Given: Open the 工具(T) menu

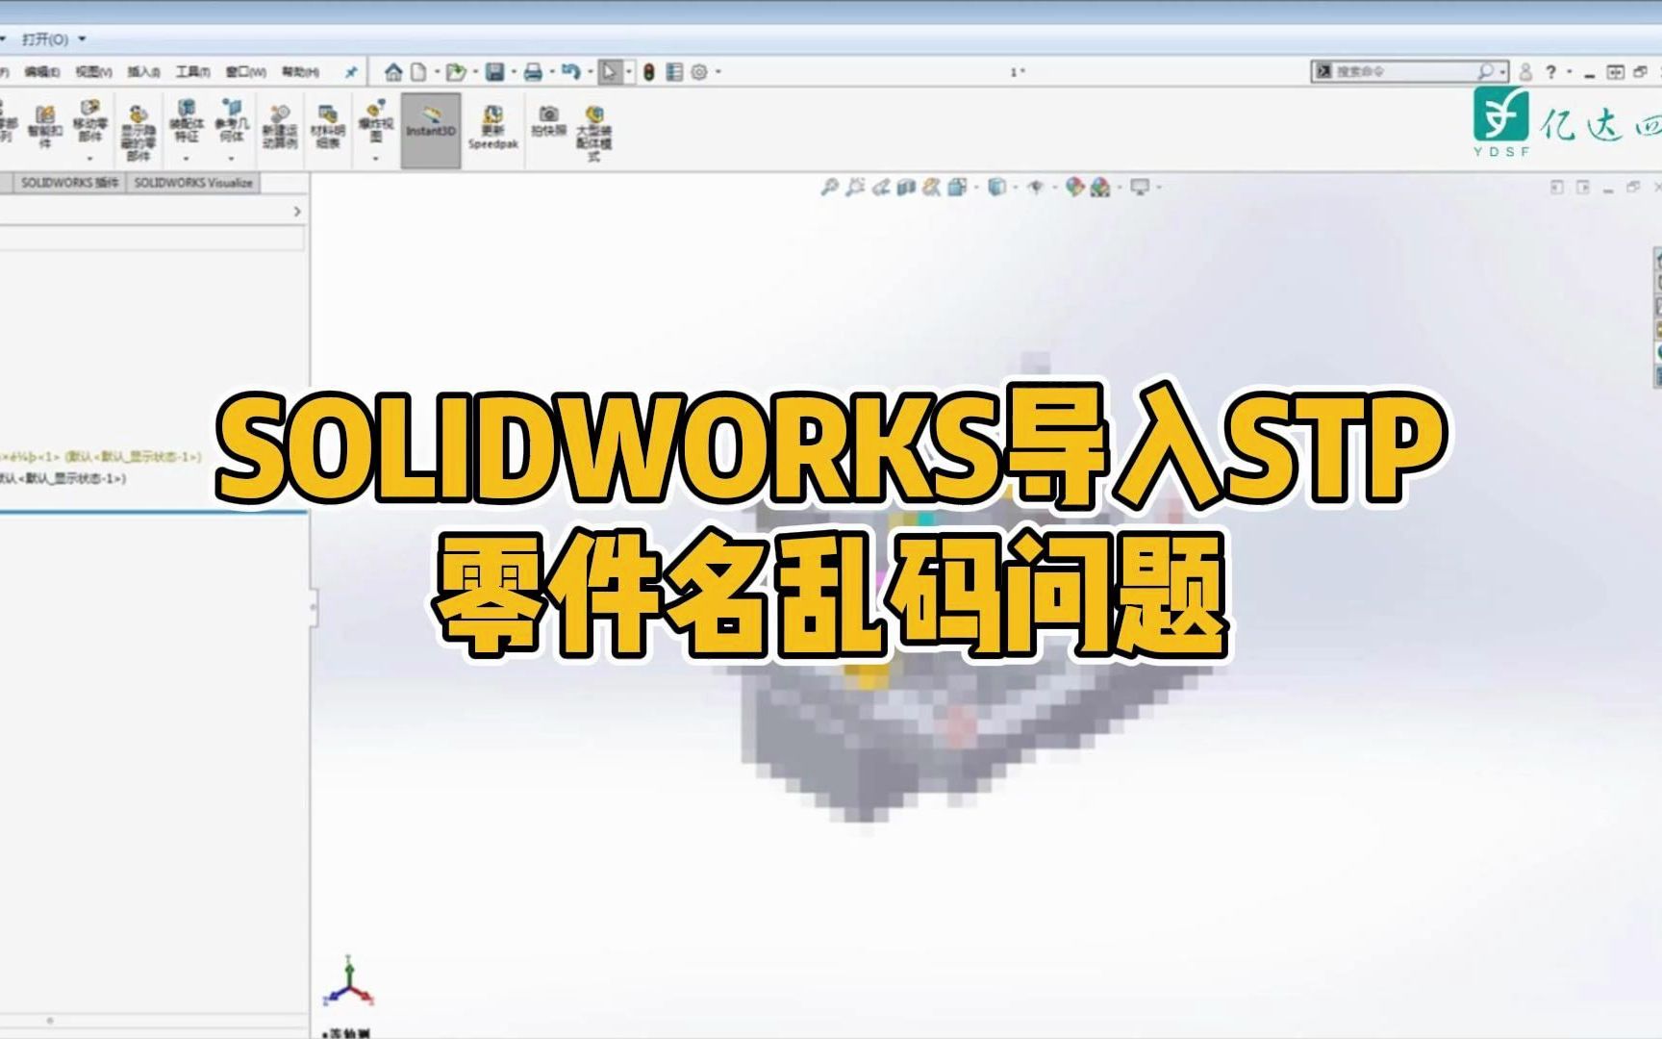Looking at the screenshot, I should 192,72.
